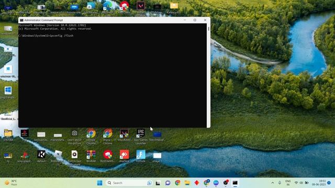
Task: Open the disc image file icon in the top row
Action: click(x=91, y=6)
